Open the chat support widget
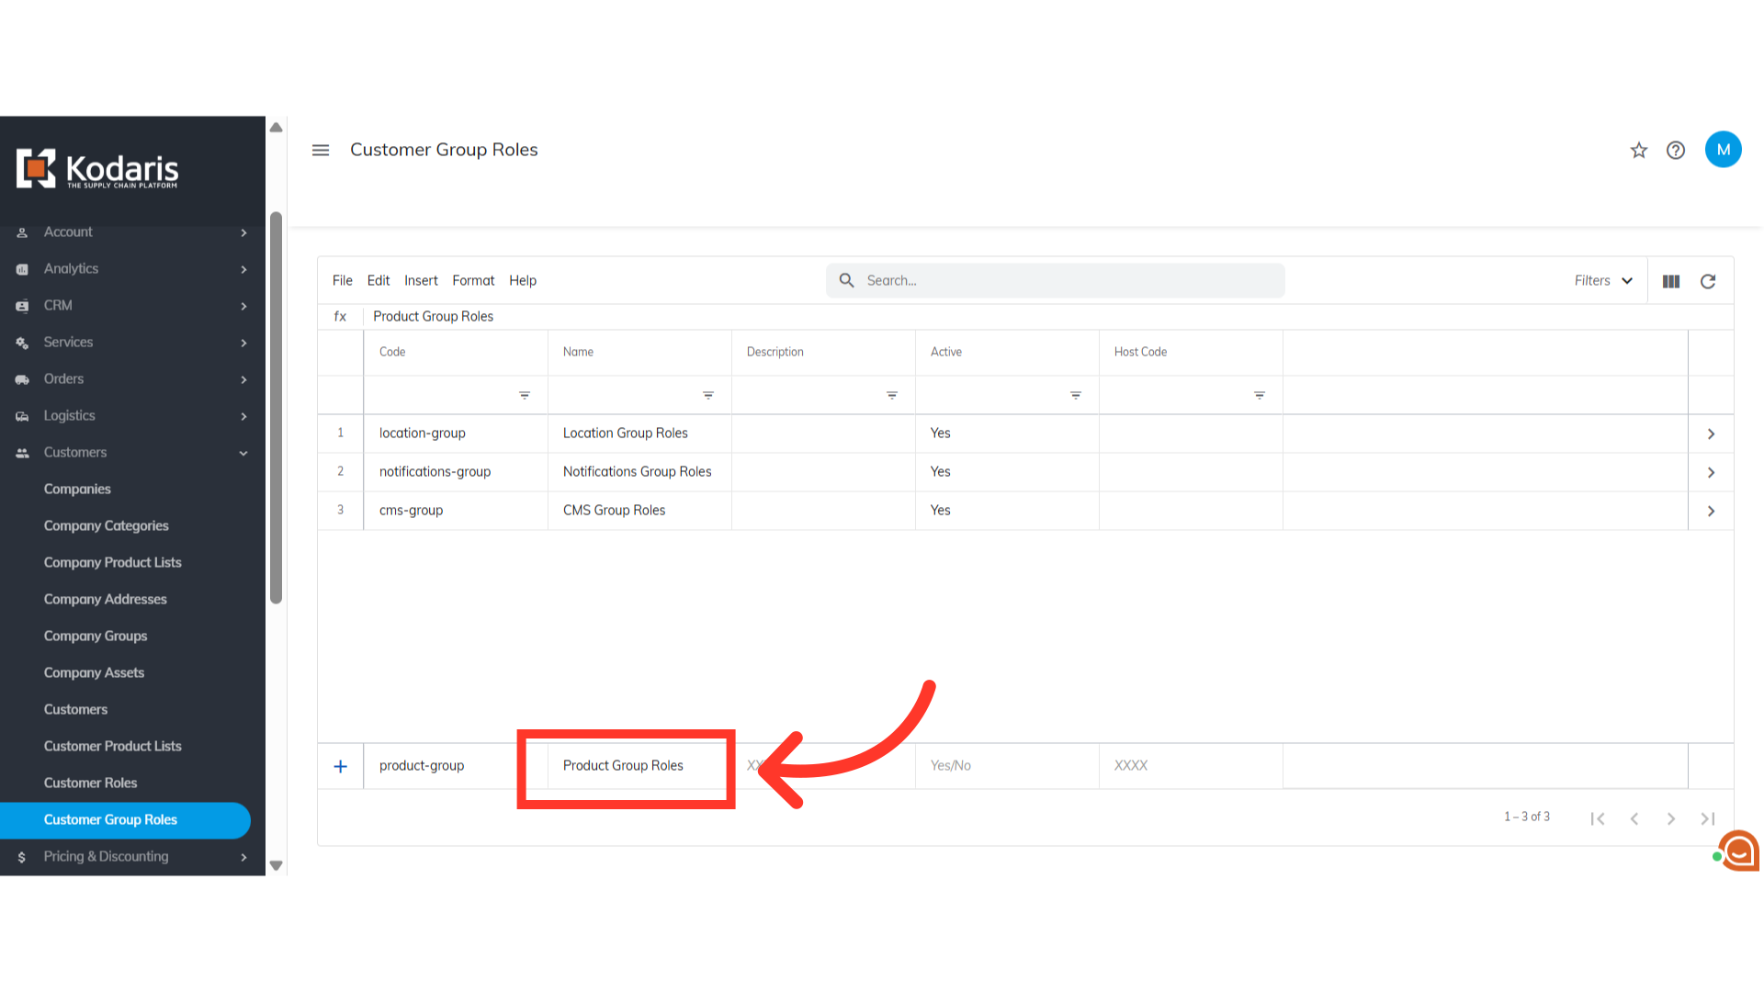Image resolution: width=1764 pixels, height=992 pixels. [x=1738, y=851]
